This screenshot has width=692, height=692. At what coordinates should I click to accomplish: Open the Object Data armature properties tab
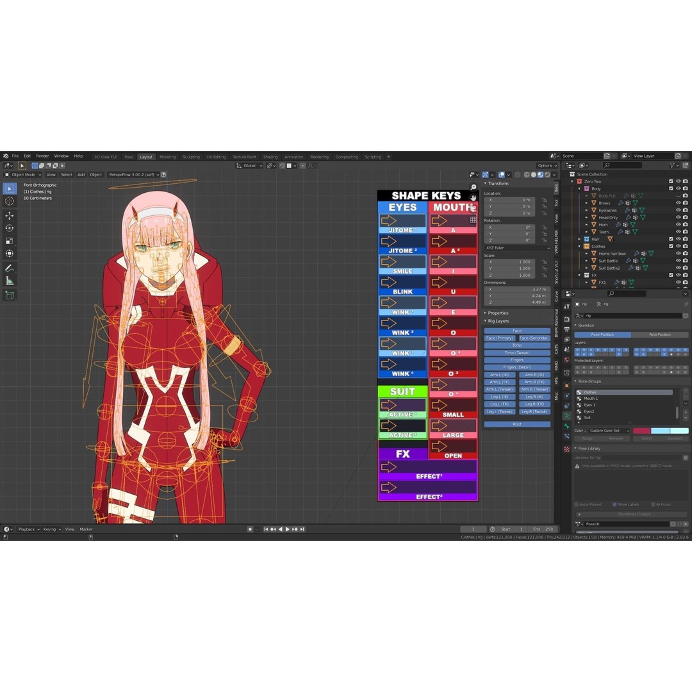566,416
